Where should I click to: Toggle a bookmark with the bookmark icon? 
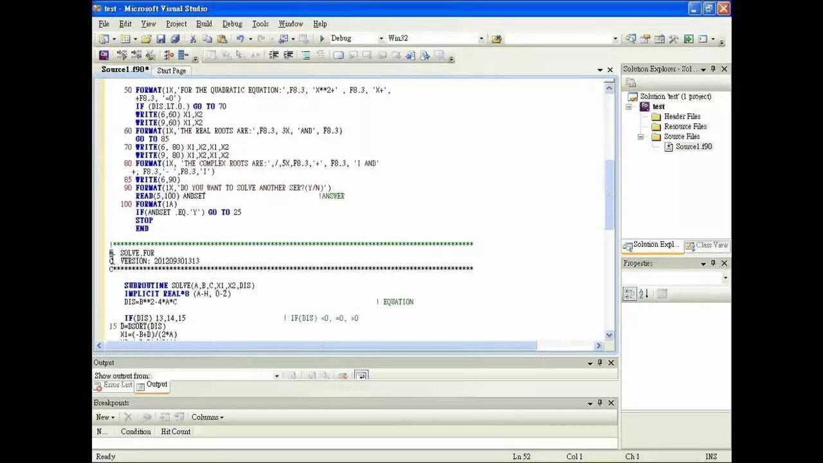coord(338,55)
